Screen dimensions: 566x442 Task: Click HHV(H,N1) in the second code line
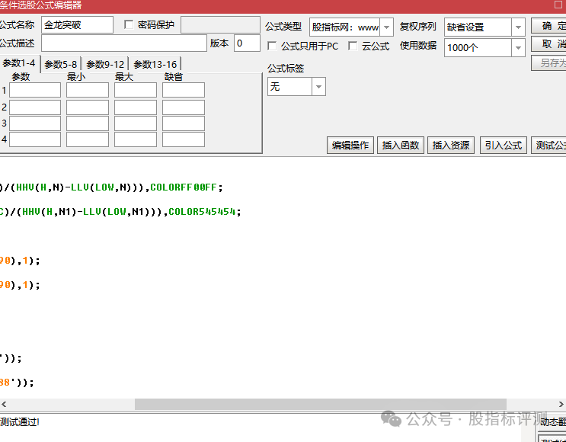point(50,211)
